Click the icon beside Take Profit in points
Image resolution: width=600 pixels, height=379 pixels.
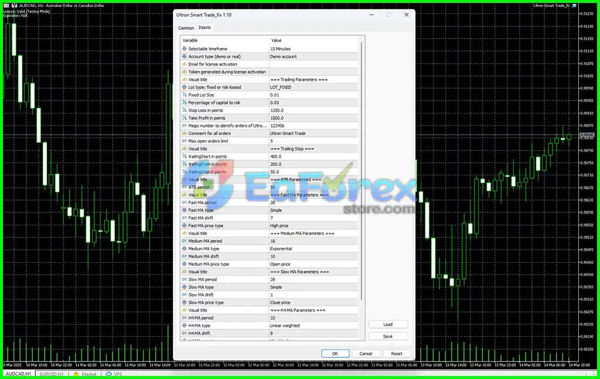[185, 118]
